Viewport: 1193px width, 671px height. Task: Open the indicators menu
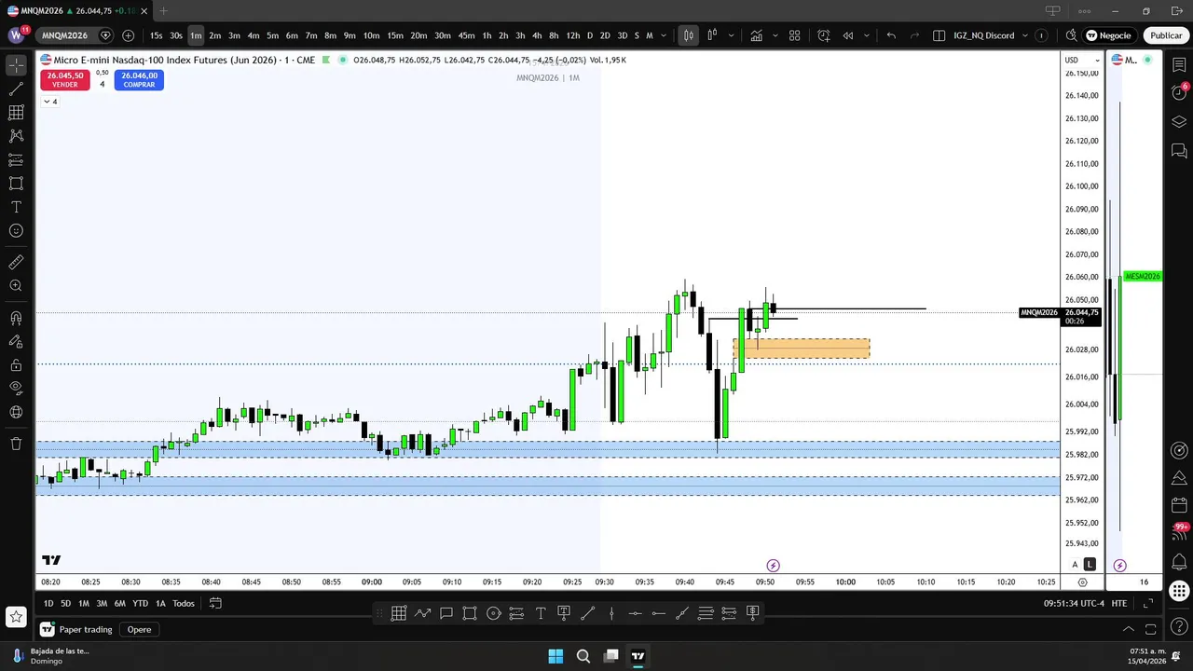[x=756, y=35]
